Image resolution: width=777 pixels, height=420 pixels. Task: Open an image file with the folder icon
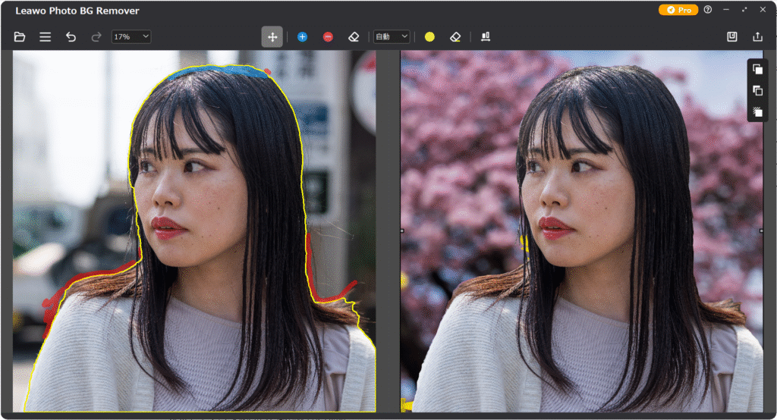point(20,36)
